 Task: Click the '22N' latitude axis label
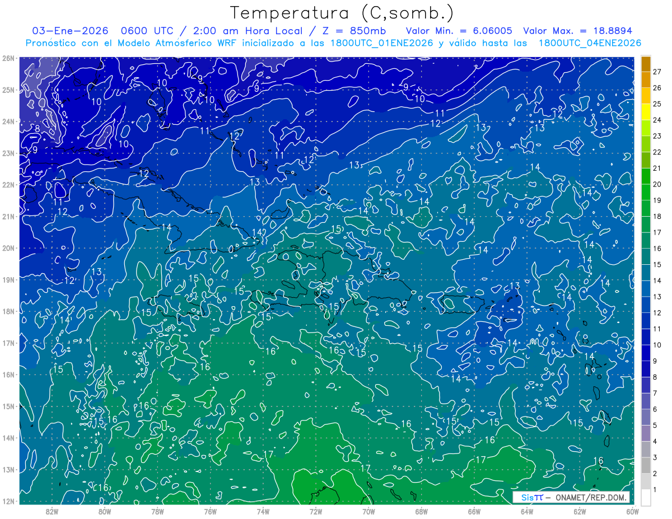point(8,185)
